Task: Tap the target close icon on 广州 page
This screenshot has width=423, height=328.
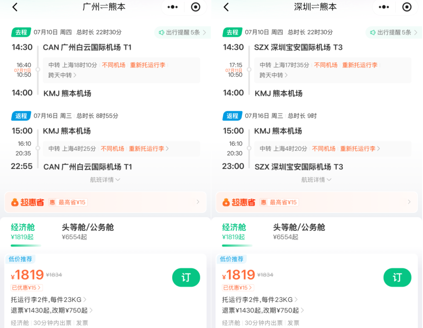Action: tap(196, 7)
